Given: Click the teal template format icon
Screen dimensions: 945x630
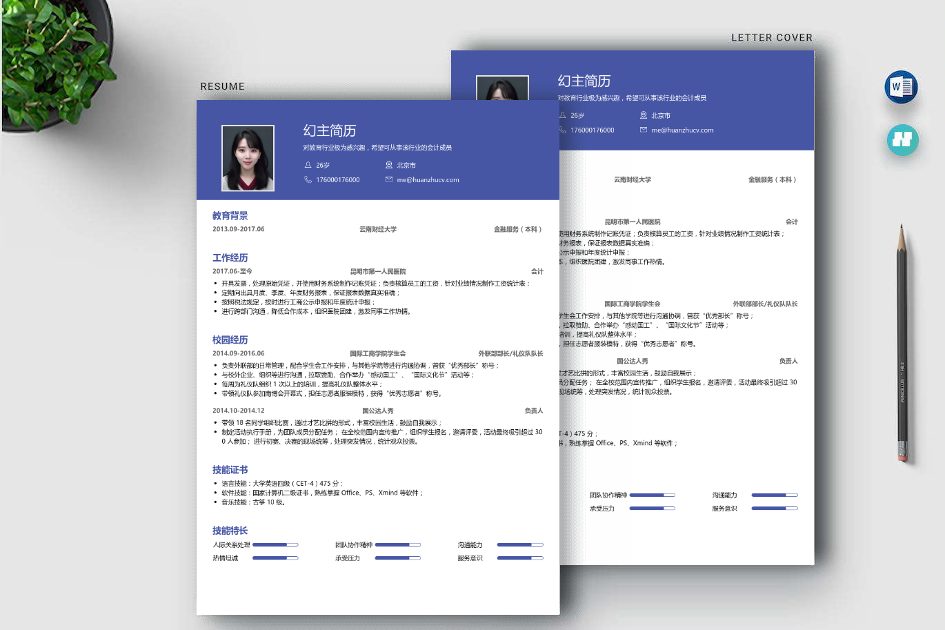Looking at the screenshot, I should pos(902,140).
